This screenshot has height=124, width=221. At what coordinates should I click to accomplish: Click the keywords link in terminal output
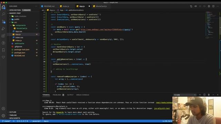click(60, 112)
